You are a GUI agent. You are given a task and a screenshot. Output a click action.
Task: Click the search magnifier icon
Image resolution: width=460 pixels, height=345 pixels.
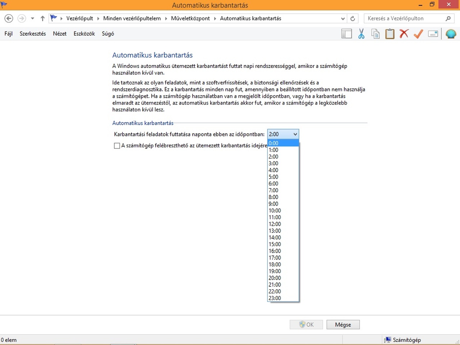tap(448, 18)
